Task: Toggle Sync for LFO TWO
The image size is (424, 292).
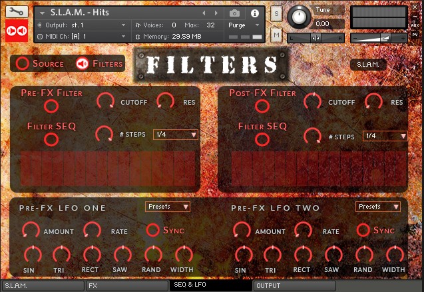Action: pos(363,230)
